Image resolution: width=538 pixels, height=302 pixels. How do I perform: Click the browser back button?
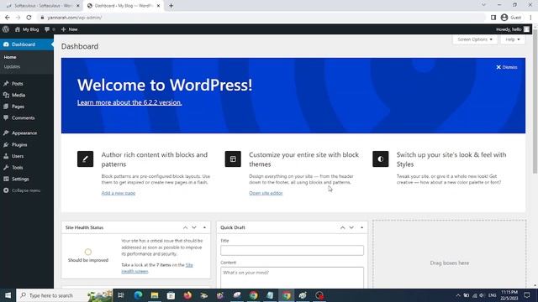(8, 18)
